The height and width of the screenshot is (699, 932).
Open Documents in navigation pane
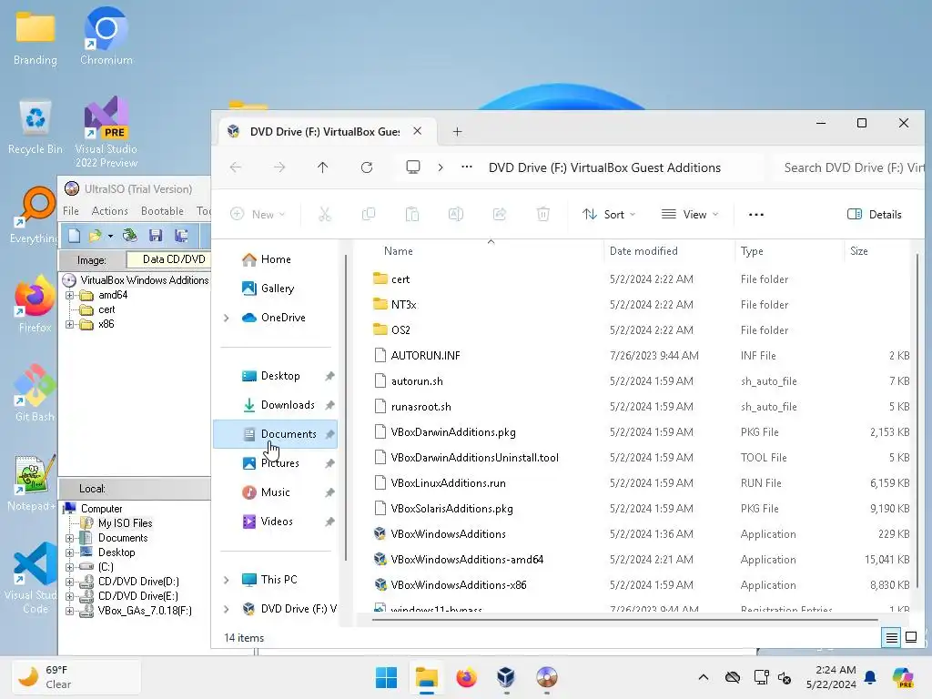(277, 434)
